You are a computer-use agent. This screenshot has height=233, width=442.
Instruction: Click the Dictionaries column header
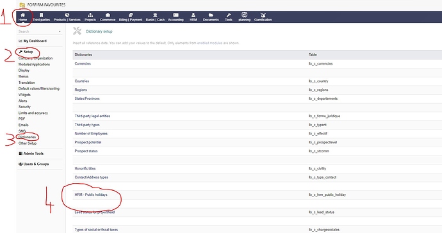[83, 54]
